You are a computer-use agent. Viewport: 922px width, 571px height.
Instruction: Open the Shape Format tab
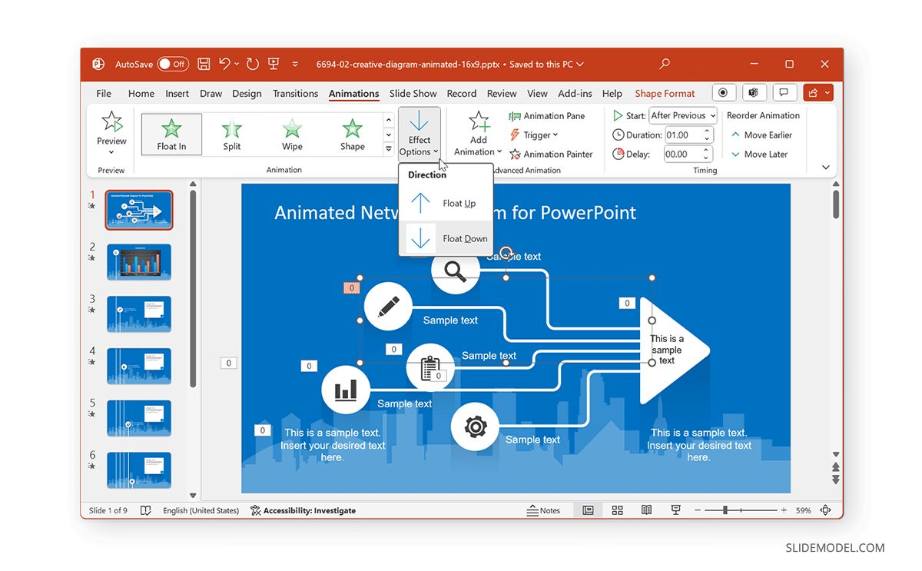(665, 94)
